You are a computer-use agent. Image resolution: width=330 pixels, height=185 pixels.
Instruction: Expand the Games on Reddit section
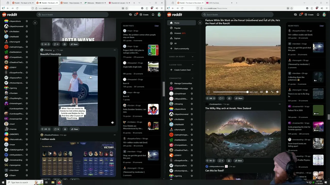[192, 57]
